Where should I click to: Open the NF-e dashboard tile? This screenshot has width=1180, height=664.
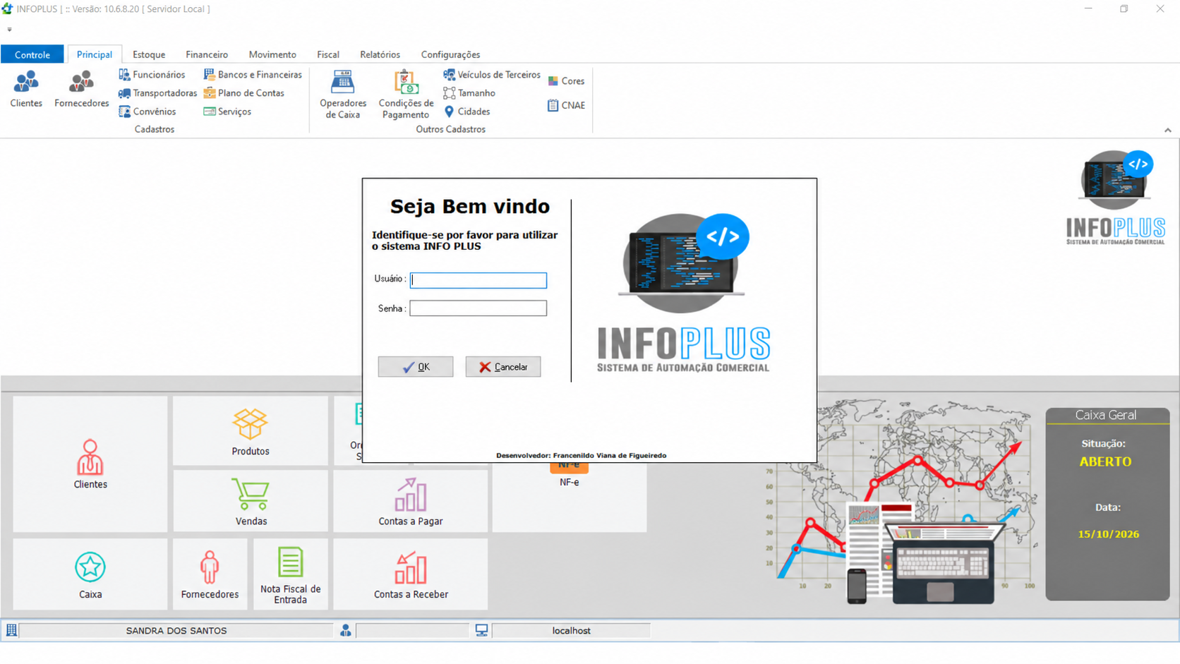pyautogui.click(x=569, y=496)
